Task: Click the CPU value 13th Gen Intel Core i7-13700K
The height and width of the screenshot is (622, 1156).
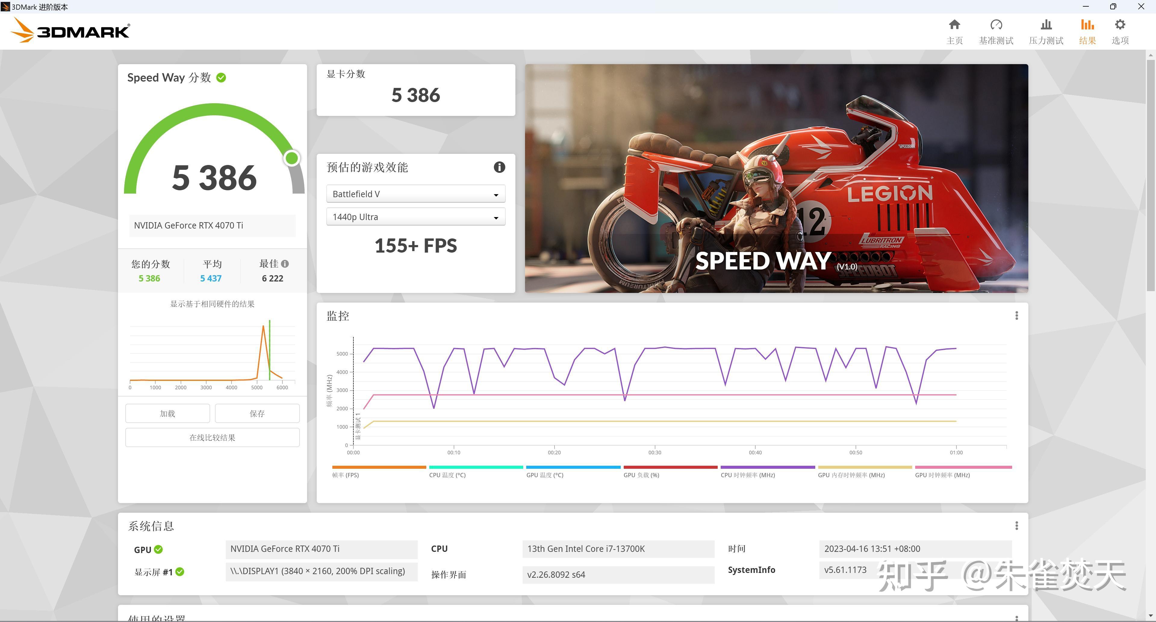Action: (618, 549)
